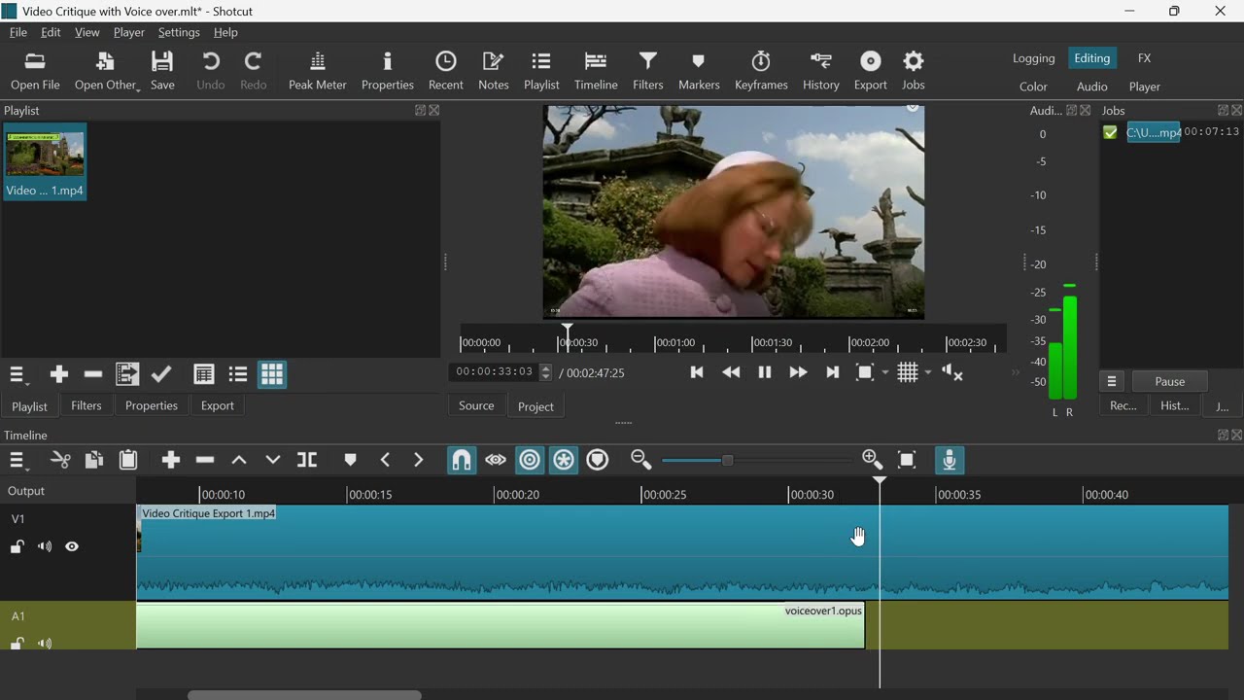Open the Keyframes panel

point(761,71)
